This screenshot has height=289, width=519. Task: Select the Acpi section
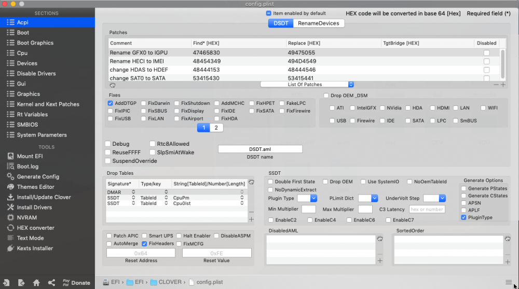[x=47, y=22]
